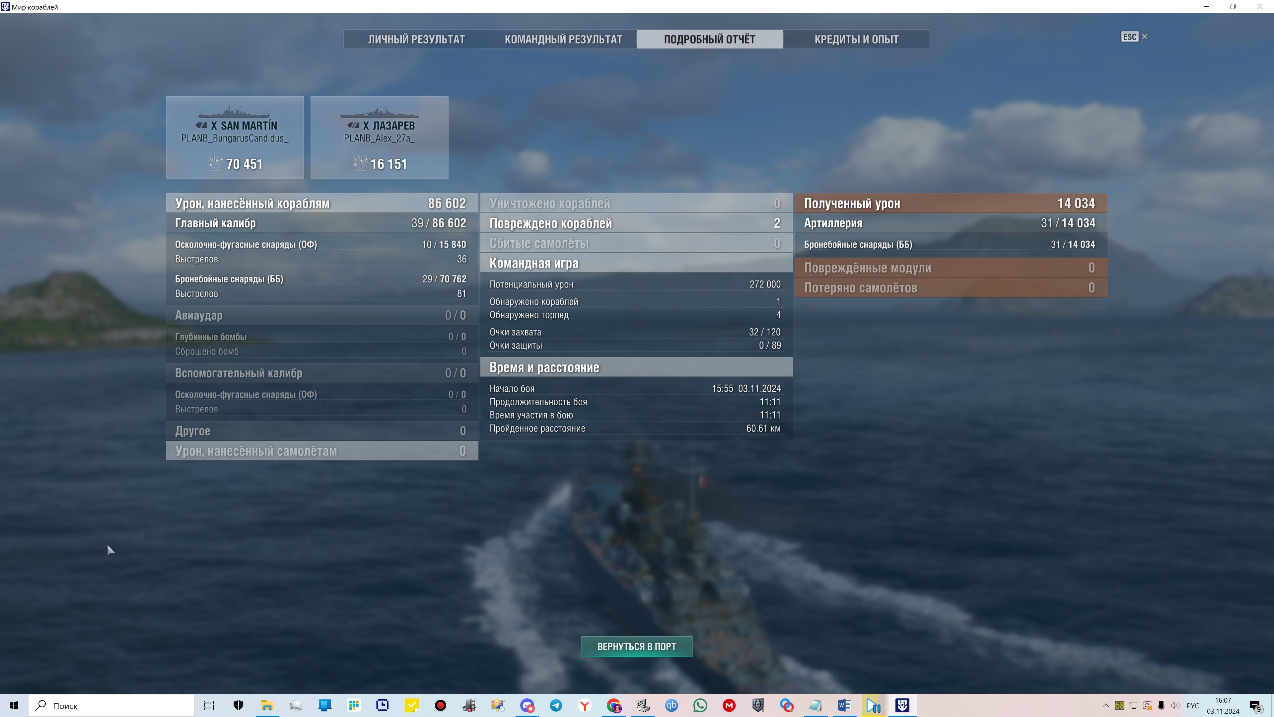Screen dimensions: 1274x717
Task: Open the red record-button app in taskbar
Action: (440, 706)
